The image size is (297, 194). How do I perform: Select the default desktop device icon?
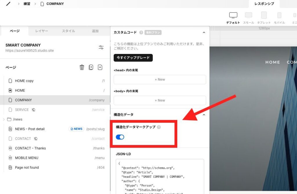[x=233, y=15]
